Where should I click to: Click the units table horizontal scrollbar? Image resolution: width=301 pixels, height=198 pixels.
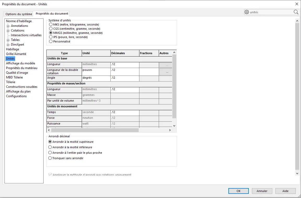click(x=95, y=130)
